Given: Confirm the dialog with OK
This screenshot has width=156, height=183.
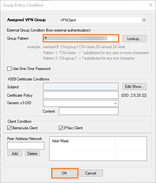Looking at the screenshot, I should tap(64, 173).
